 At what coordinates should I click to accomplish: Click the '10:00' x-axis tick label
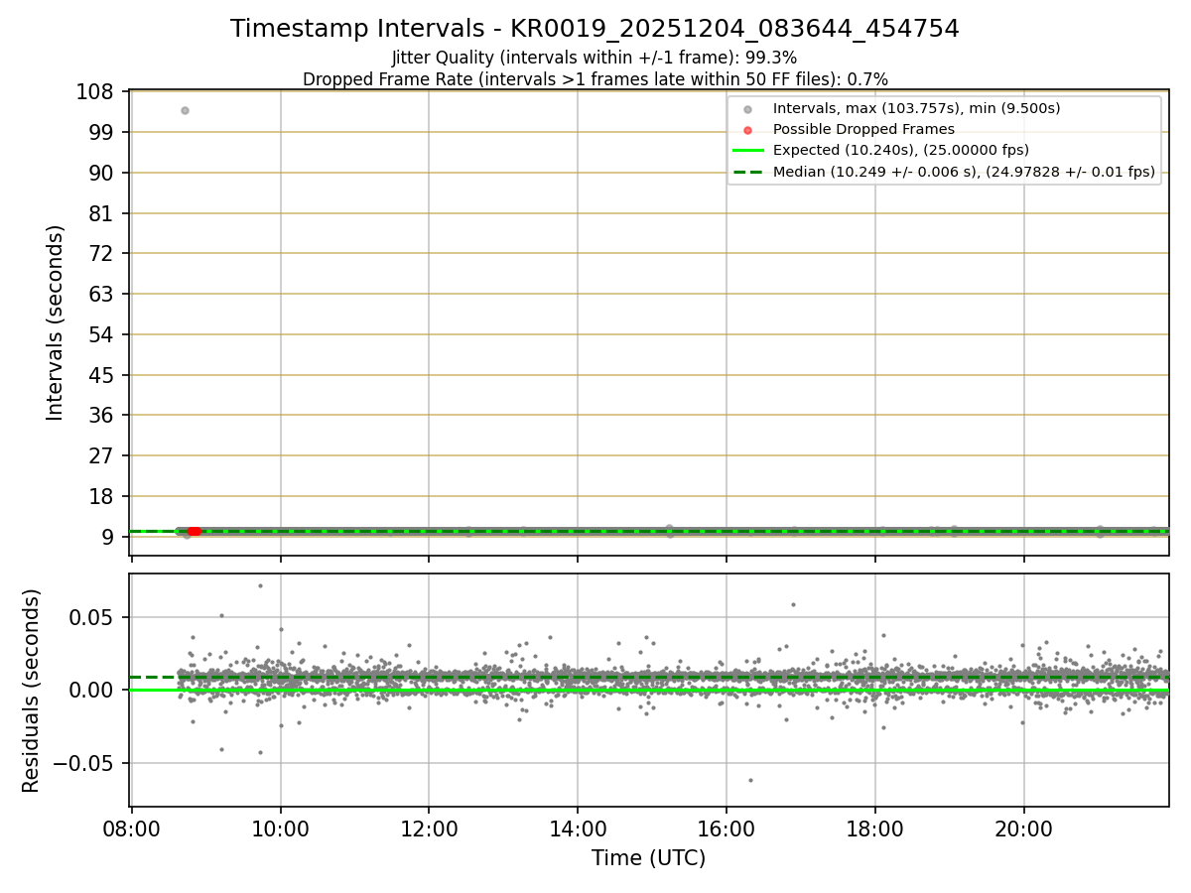281,828
